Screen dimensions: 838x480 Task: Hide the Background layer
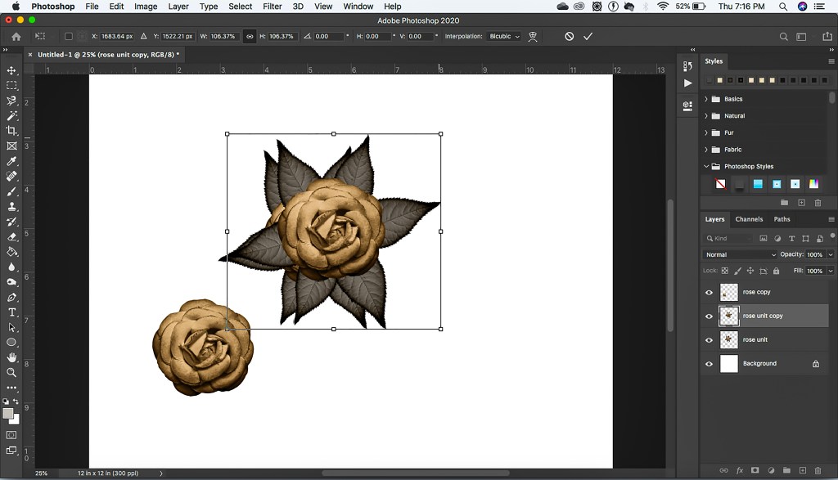click(709, 364)
